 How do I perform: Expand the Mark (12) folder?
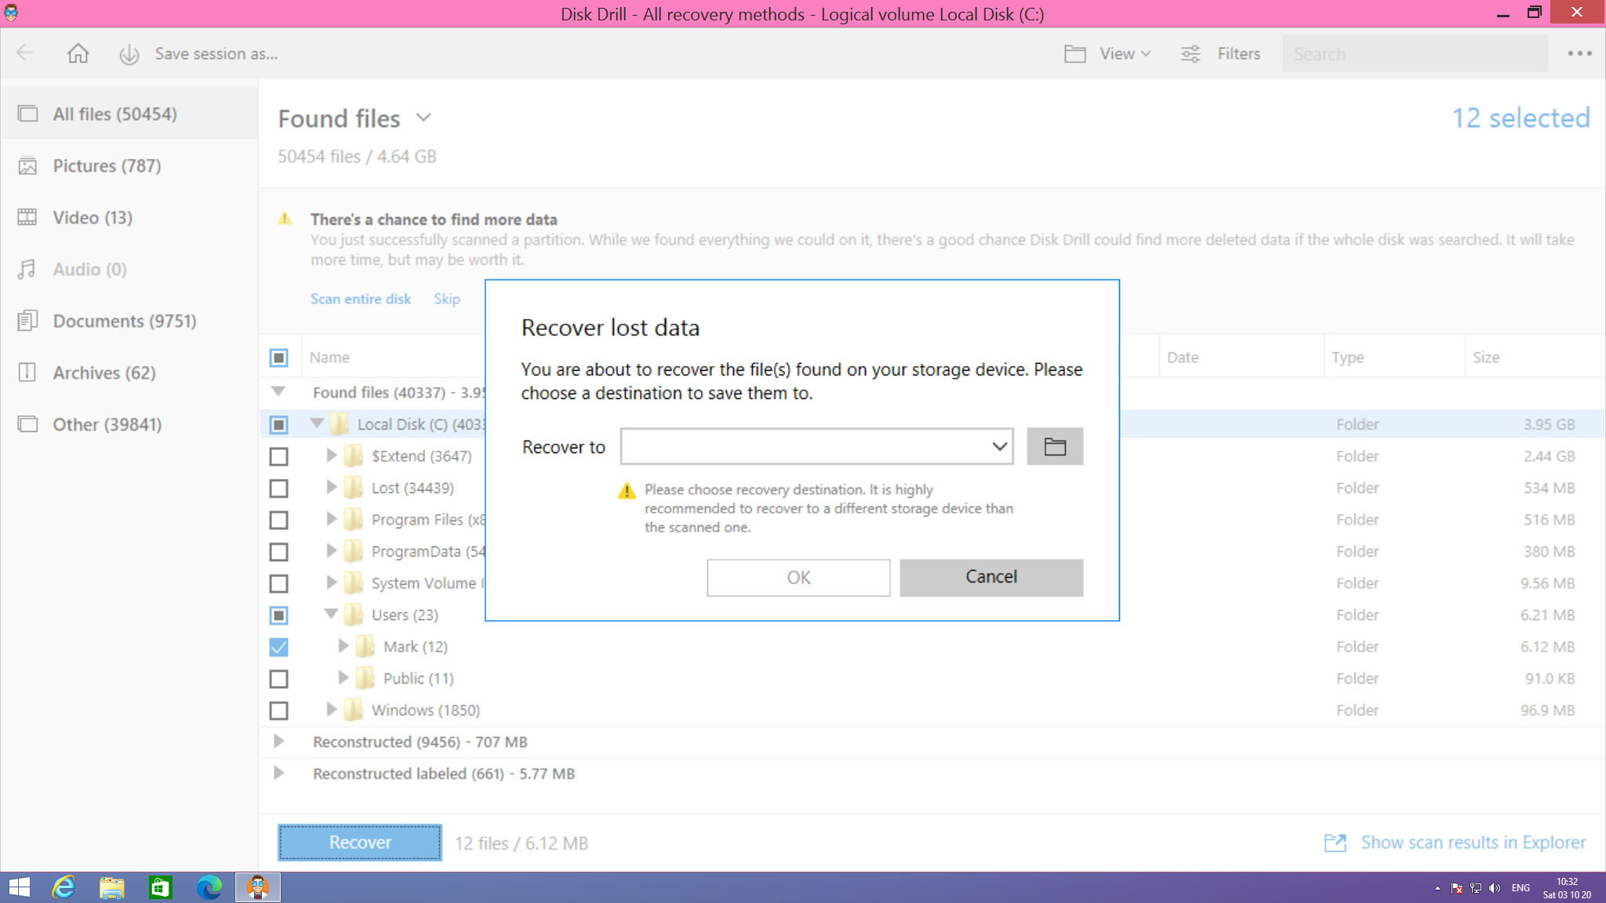coord(343,646)
